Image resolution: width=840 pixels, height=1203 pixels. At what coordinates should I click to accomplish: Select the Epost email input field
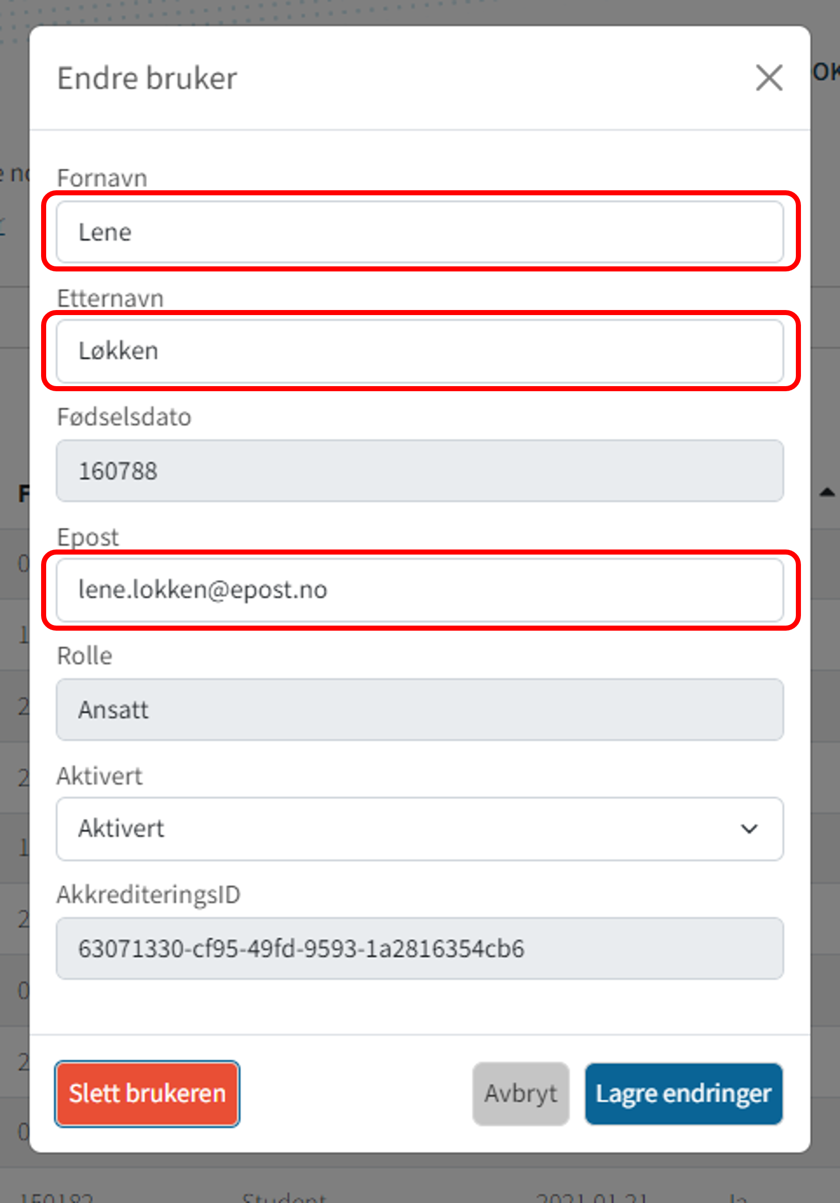point(419,590)
